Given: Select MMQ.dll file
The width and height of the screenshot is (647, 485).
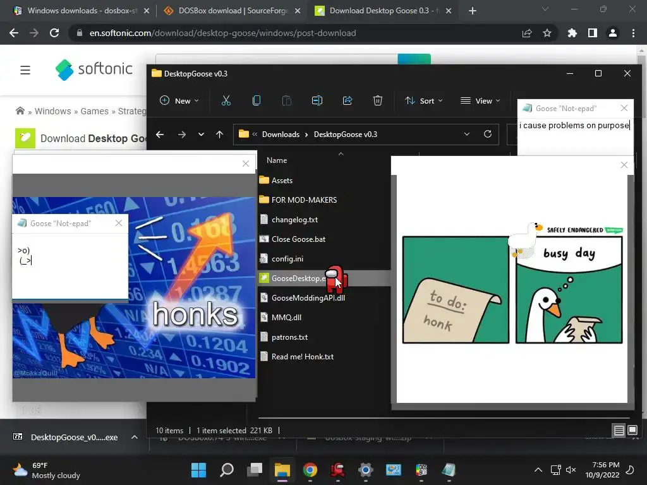Looking at the screenshot, I should coord(286,318).
